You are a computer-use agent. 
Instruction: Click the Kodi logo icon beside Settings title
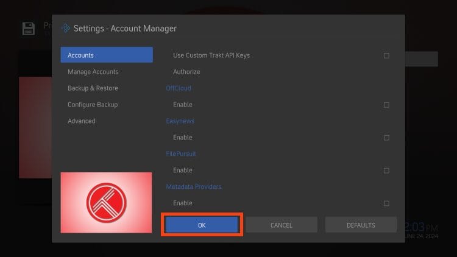pyautogui.click(x=66, y=28)
